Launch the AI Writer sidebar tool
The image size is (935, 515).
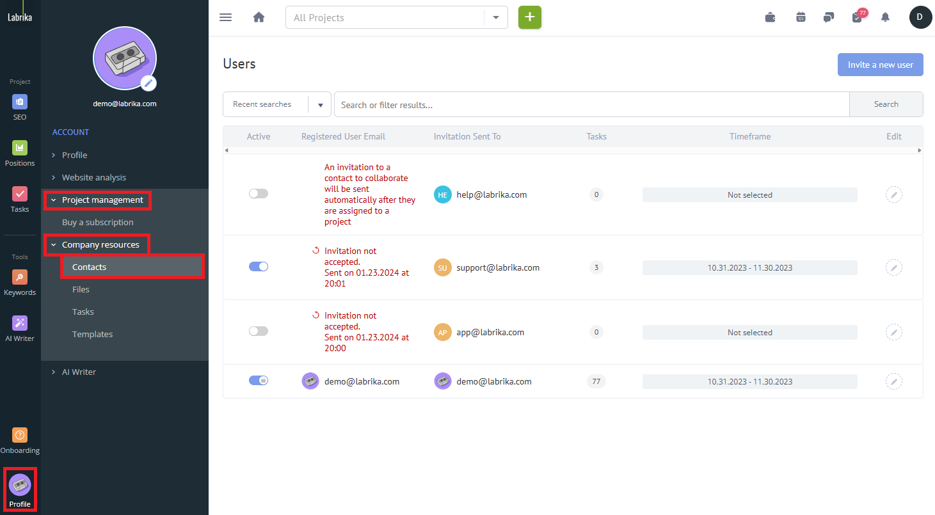[20, 328]
